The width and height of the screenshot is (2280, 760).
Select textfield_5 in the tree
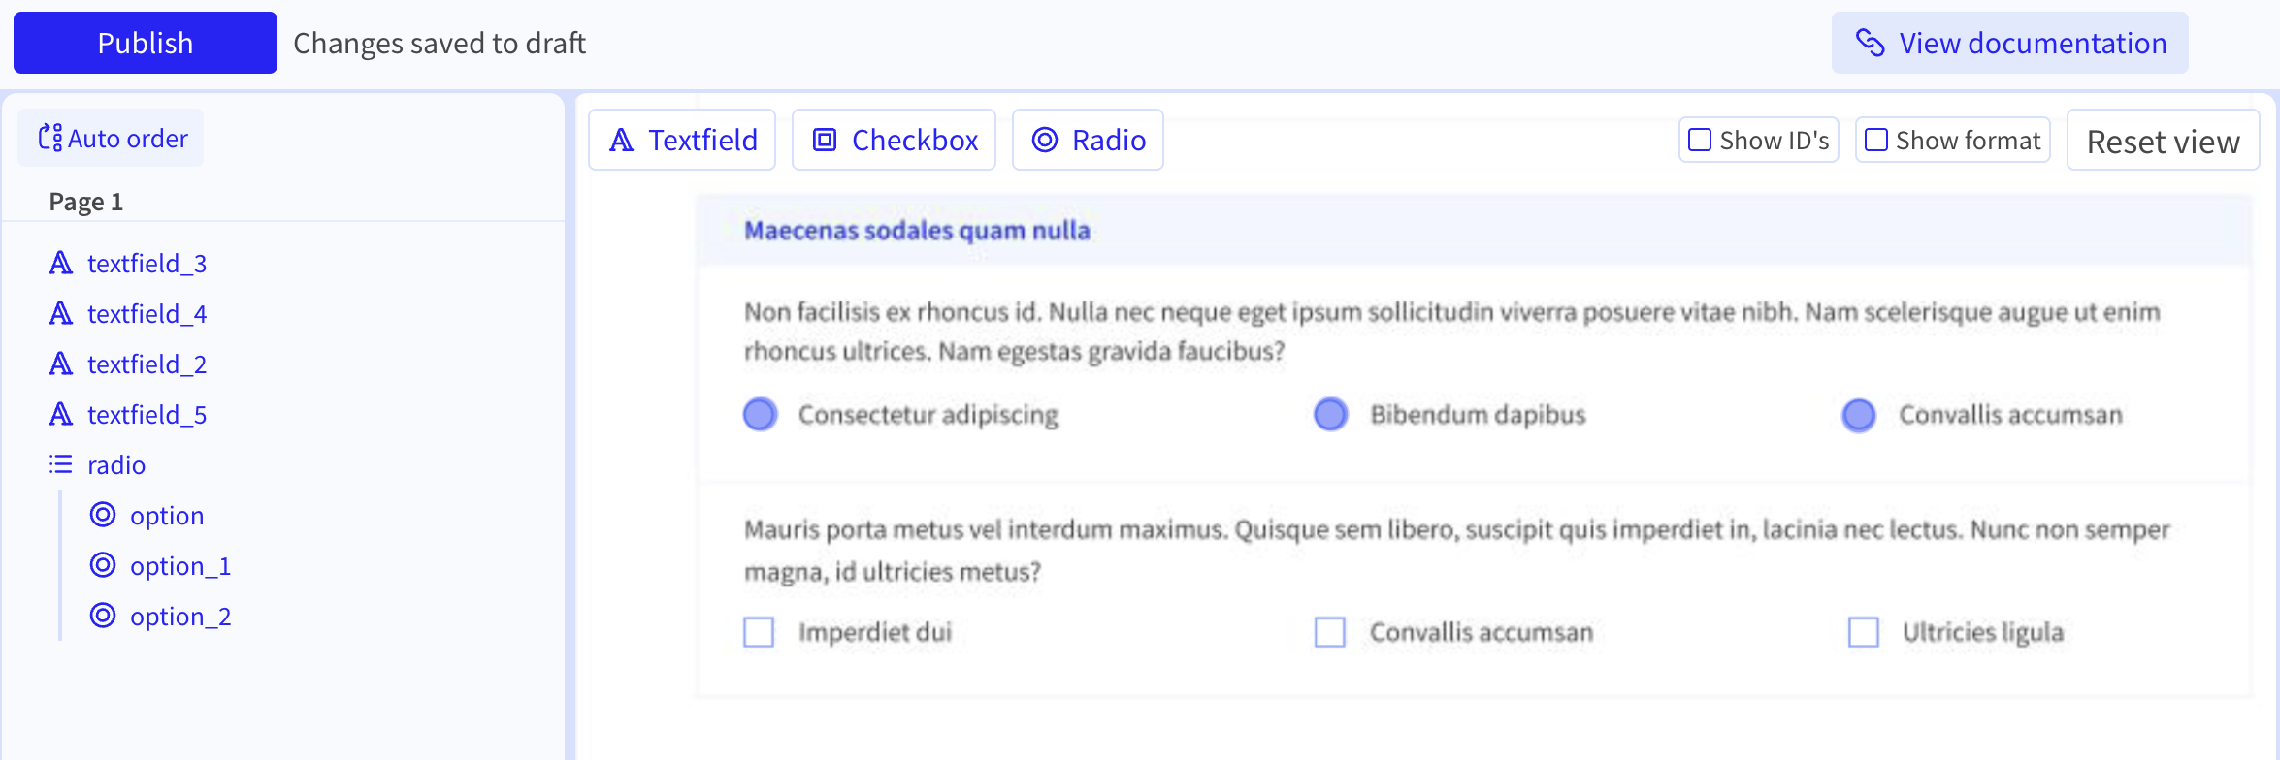147,415
